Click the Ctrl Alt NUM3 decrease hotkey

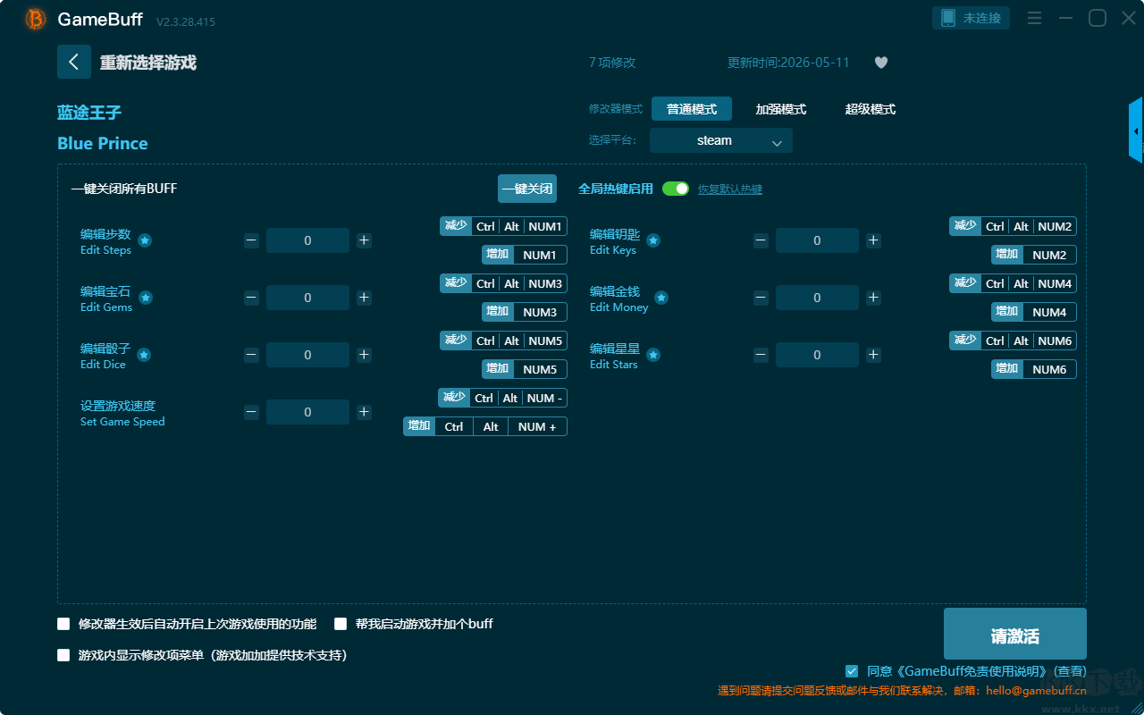click(x=503, y=283)
